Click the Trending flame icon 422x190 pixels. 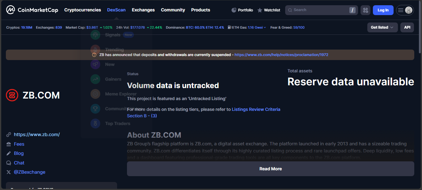click(95, 50)
